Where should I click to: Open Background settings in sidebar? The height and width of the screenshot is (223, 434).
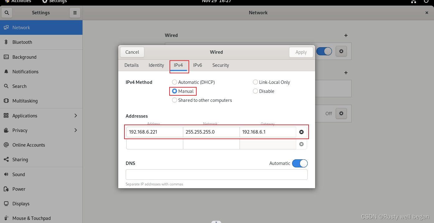[41, 57]
